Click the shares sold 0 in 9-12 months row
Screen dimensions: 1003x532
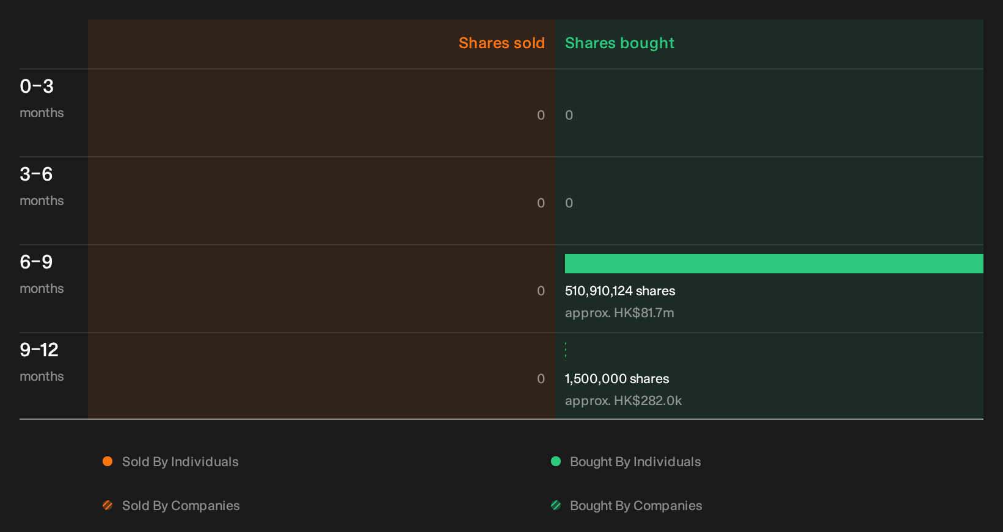click(541, 379)
